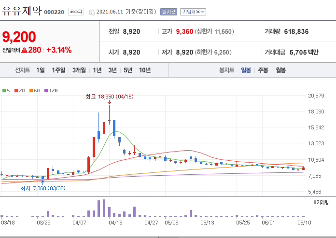The height and width of the screenshot is (238, 336).
Task: Click the 실시간 button
Action: (168, 12)
